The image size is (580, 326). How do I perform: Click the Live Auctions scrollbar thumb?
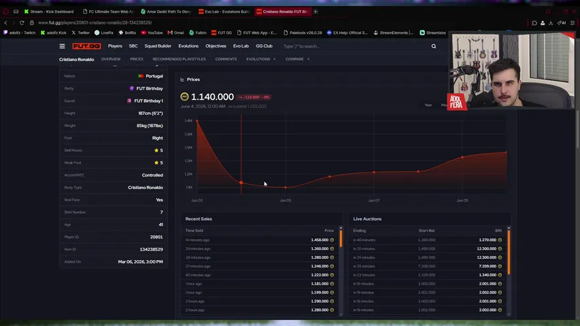509,252
